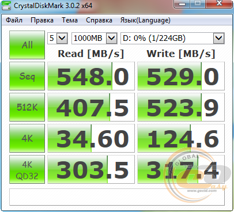234x212 pixels.
Task: Select the 4K QD32 write result 317.4
Action: (181, 169)
